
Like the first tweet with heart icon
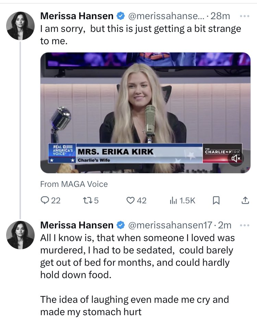[131, 201]
